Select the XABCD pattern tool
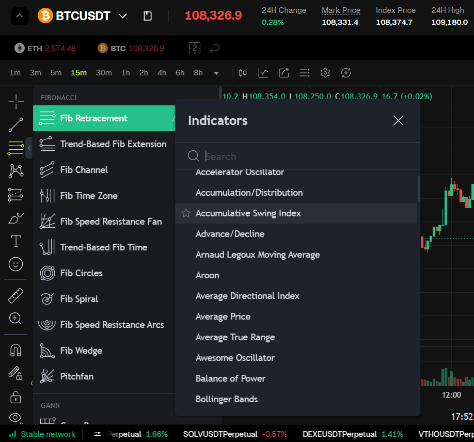The width and height of the screenshot is (474, 442). [16, 171]
